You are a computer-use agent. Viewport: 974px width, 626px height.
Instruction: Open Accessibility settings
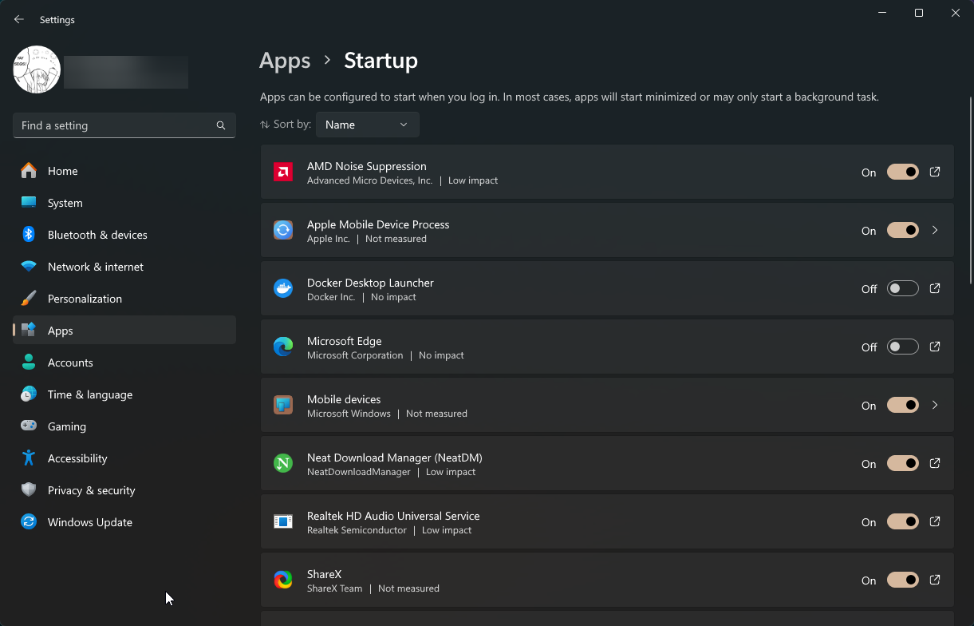click(124, 458)
